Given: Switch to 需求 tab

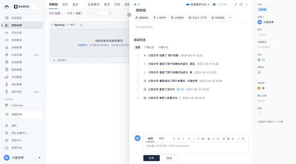Looking at the screenshot, I should pos(107,4).
